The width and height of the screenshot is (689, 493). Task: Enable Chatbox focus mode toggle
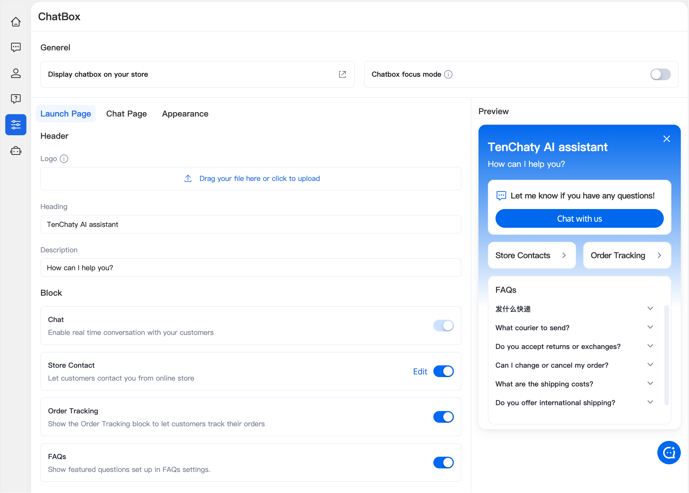pyautogui.click(x=660, y=74)
